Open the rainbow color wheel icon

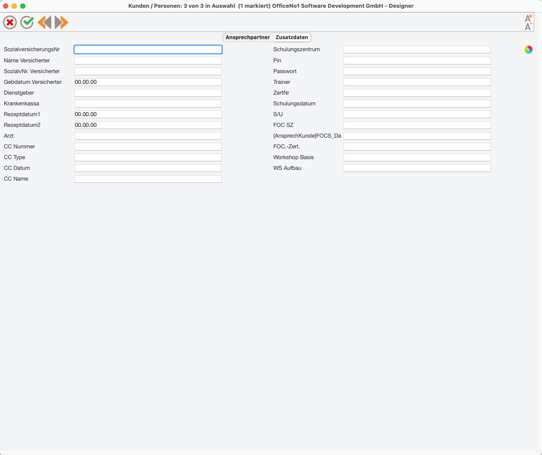pos(529,50)
